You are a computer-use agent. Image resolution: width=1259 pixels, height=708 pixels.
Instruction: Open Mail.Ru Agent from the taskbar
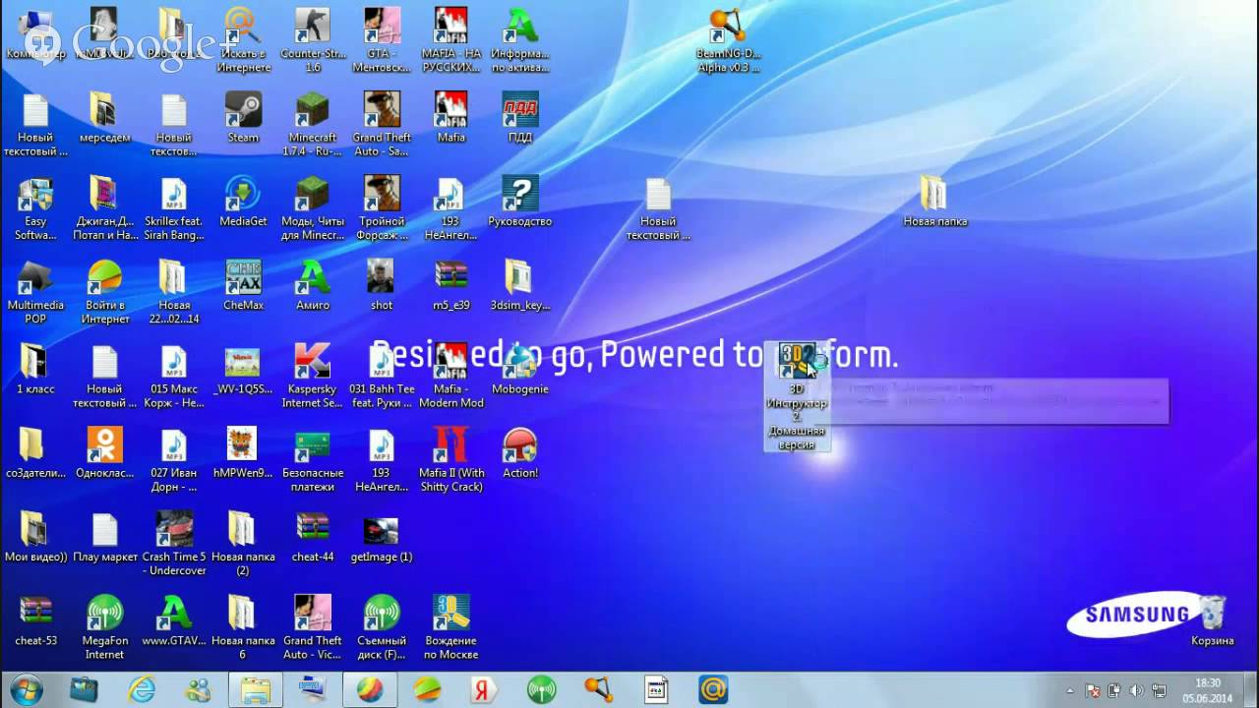[713, 690]
